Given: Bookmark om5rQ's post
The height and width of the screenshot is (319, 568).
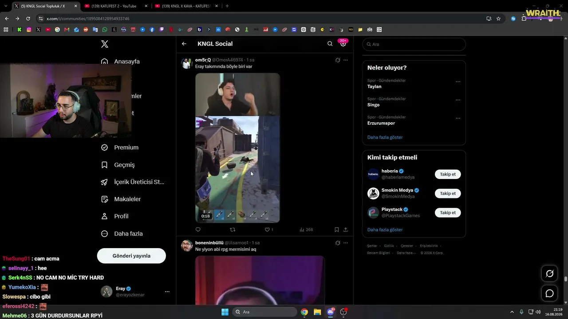Looking at the screenshot, I should pos(337,230).
